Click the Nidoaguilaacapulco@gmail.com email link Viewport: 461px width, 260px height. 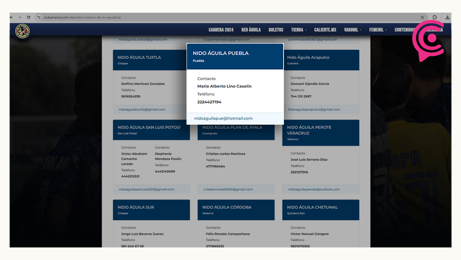(x=314, y=110)
